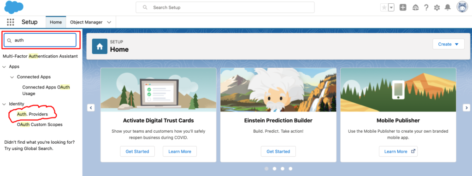
Task: Click the Activate Digital Trust Cards title
Action: (x=159, y=120)
